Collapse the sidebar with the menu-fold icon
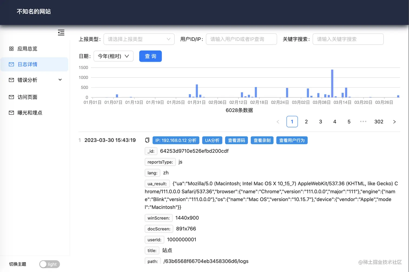The width and height of the screenshot is (409, 272). tap(61, 33)
